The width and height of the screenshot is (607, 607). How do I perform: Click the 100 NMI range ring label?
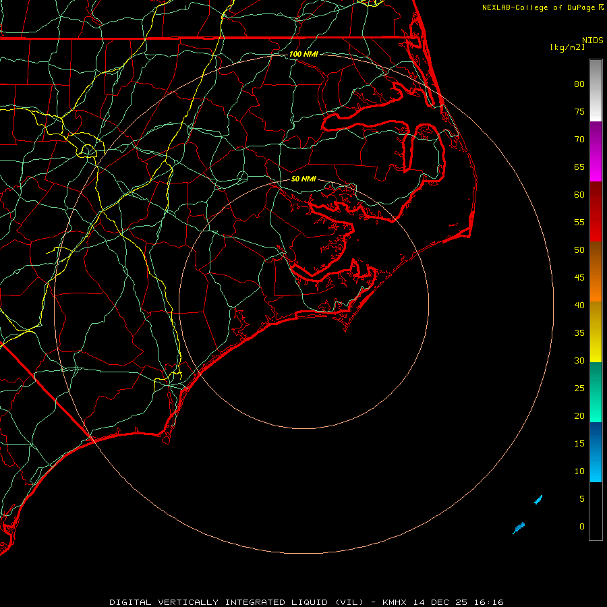tap(303, 54)
